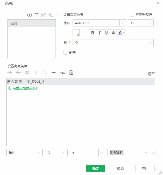Screen dimensions: 163x175
Task: Expand the 格式 dropdown arrow
Action: point(150,43)
